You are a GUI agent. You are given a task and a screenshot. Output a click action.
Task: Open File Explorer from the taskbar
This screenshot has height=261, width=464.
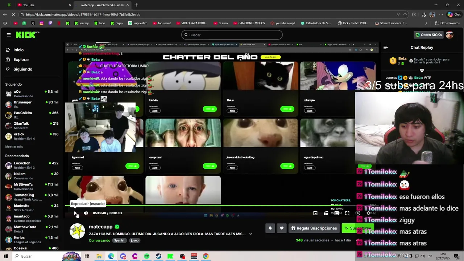[x=99, y=256]
